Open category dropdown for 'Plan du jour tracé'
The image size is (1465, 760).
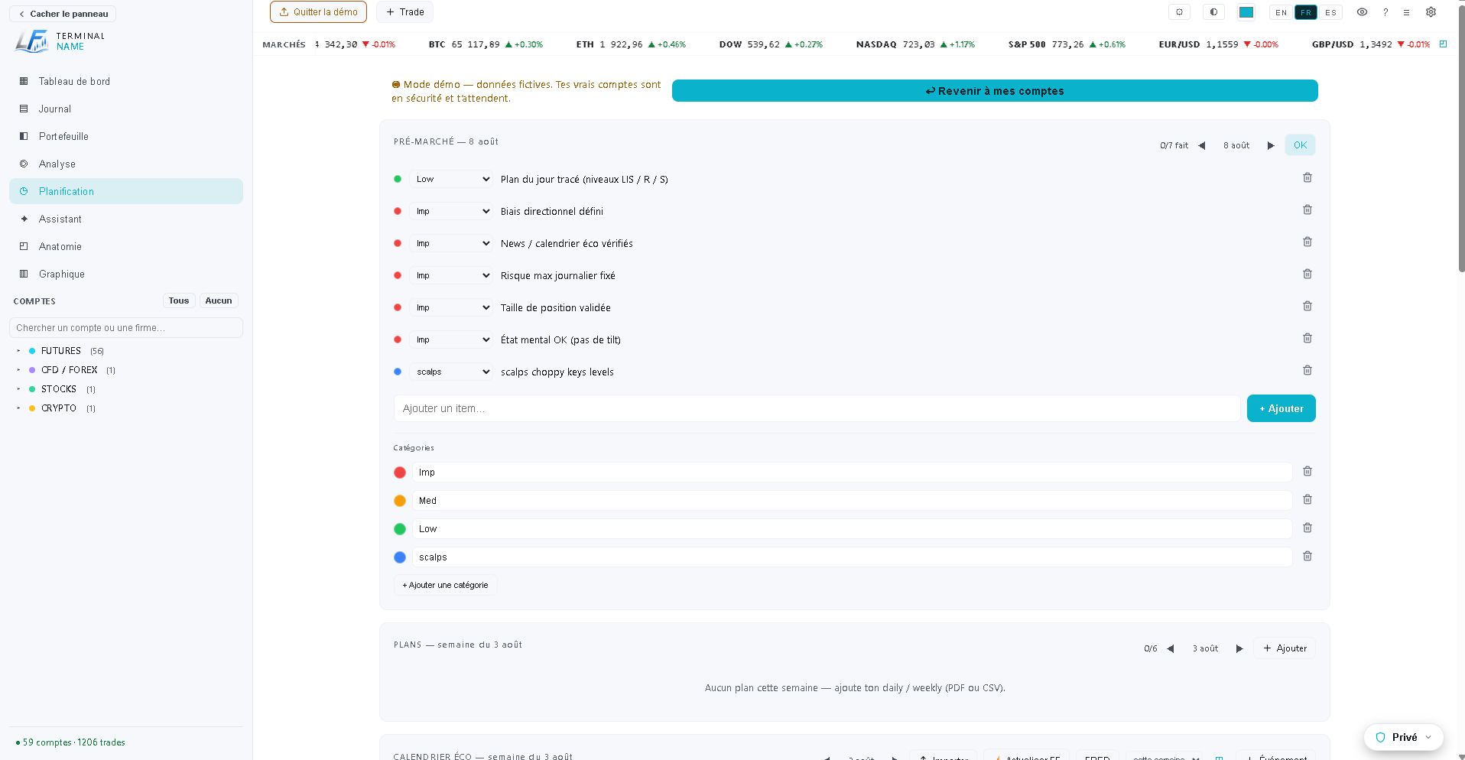(453, 179)
